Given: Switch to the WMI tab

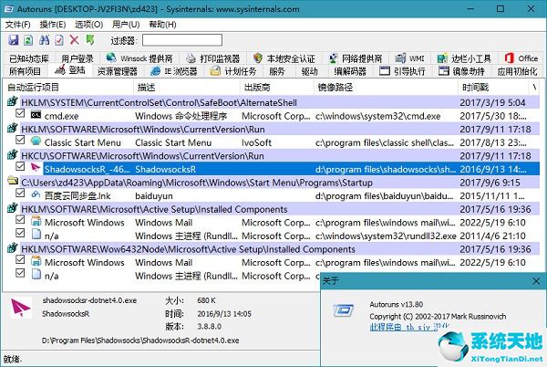Looking at the screenshot, I should [410, 58].
